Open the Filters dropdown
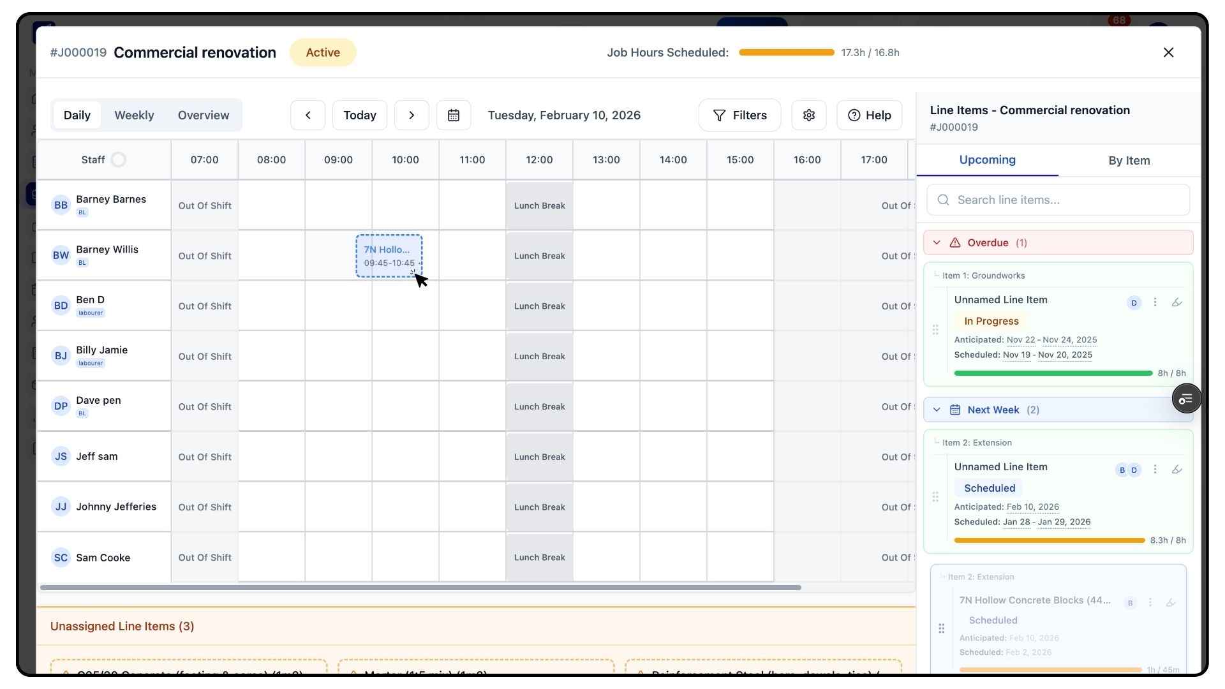Image resolution: width=1225 pixels, height=689 pixels. [739, 115]
